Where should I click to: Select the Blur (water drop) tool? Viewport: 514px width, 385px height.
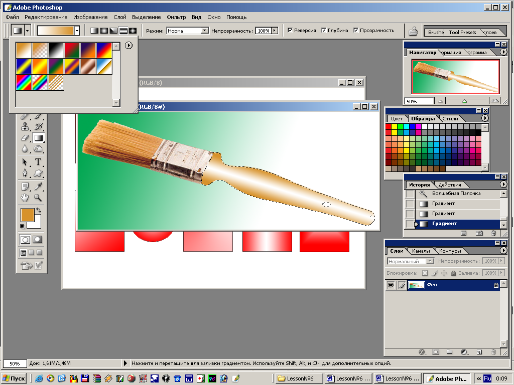(x=25, y=149)
